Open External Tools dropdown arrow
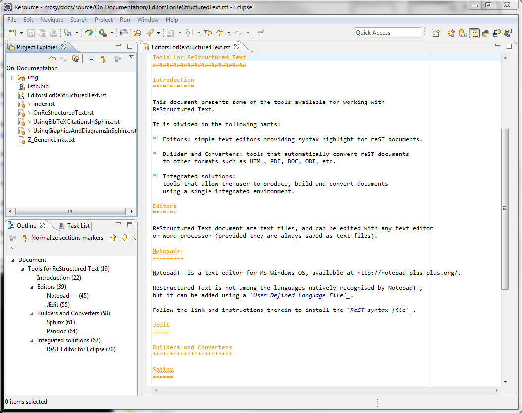 tap(112, 33)
